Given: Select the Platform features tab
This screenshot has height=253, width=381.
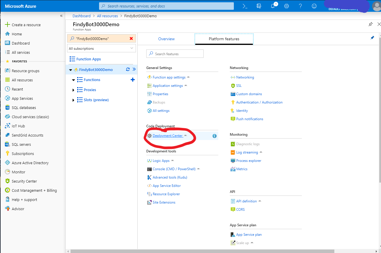Looking at the screenshot, I should point(224,39).
